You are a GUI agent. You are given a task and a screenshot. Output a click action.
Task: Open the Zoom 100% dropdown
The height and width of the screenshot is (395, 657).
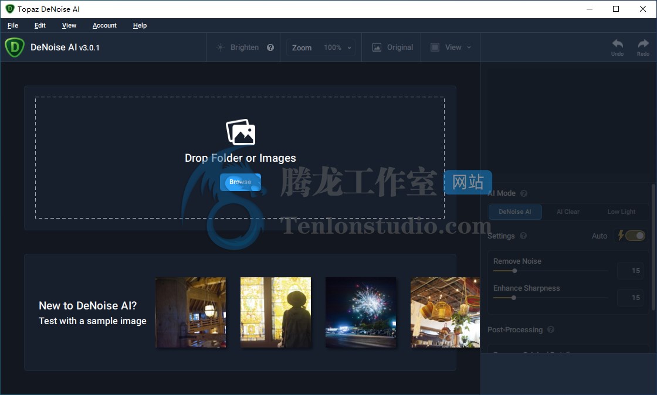click(x=321, y=47)
